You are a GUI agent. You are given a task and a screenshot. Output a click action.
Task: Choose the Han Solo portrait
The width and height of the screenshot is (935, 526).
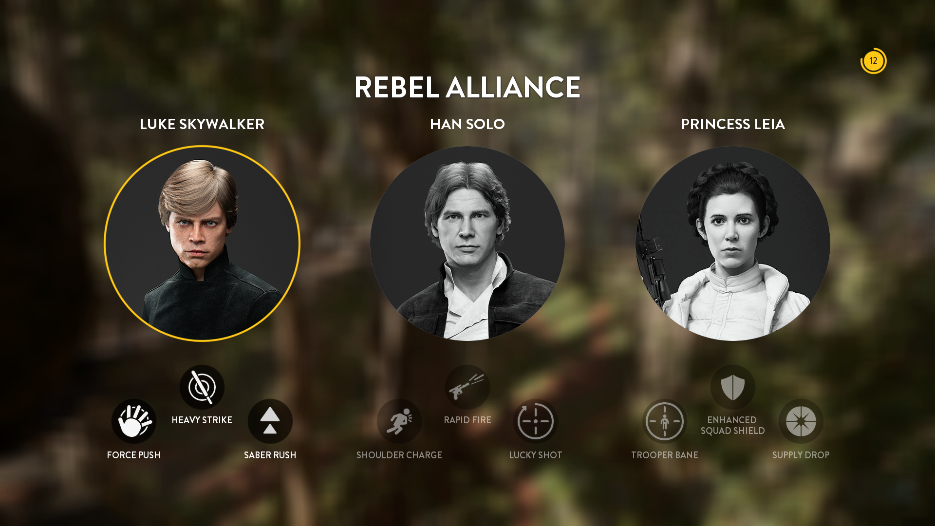pyautogui.click(x=467, y=244)
